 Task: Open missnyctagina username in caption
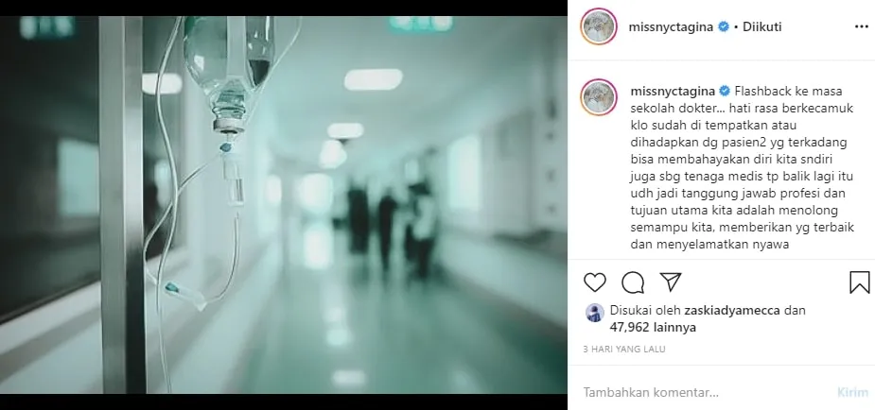(673, 92)
